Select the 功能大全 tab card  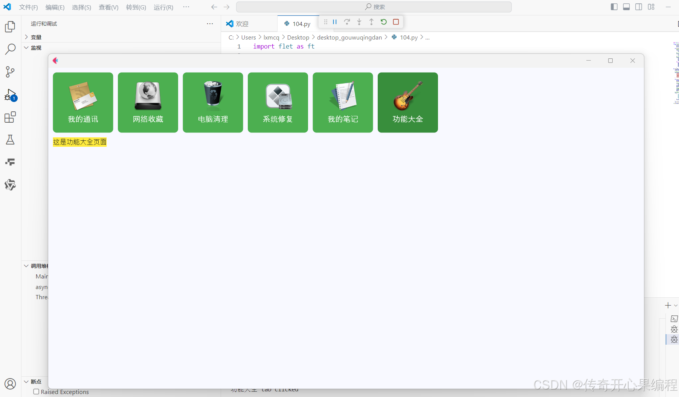[x=408, y=102]
